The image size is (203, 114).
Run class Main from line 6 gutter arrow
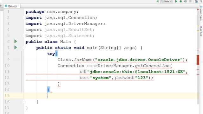[16, 41]
